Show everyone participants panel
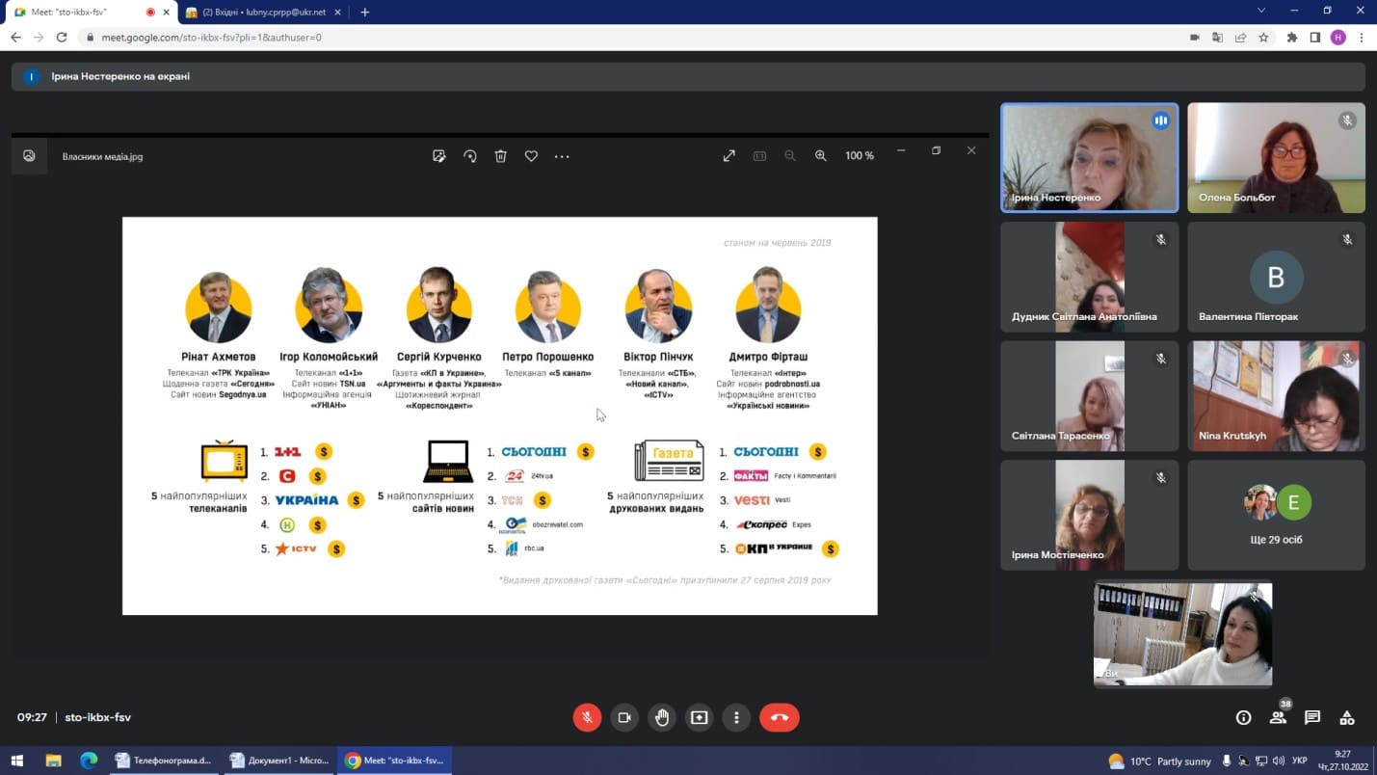This screenshot has width=1377, height=775. (1278, 717)
